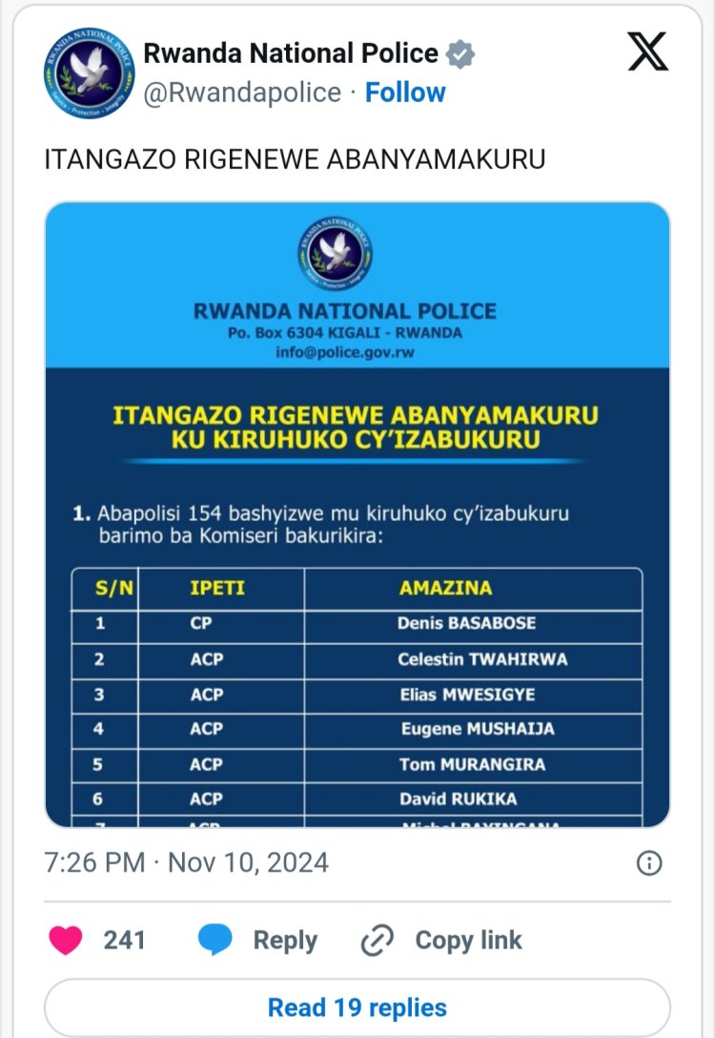Click the blue reply speech bubble icon
Viewport: 715px width, 1038px height.
pos(215,940)
